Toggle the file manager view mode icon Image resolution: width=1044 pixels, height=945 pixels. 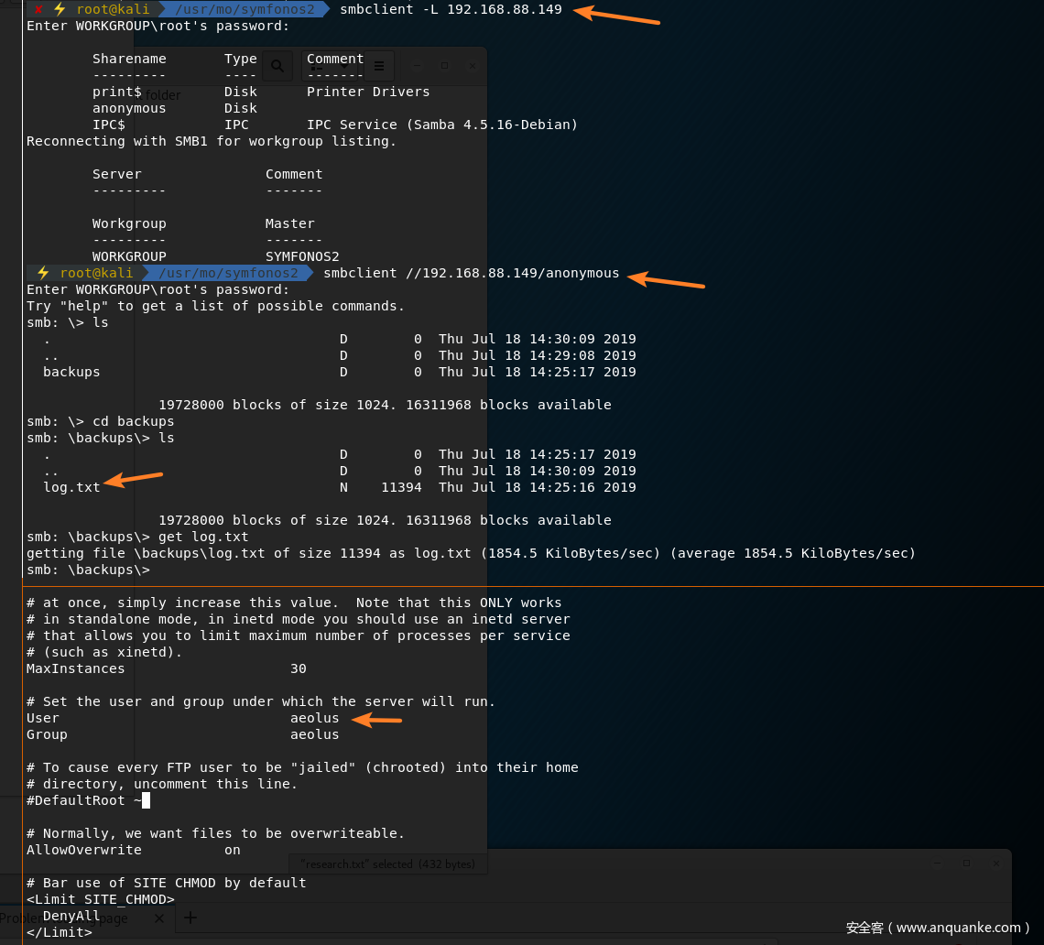(317, 66)
